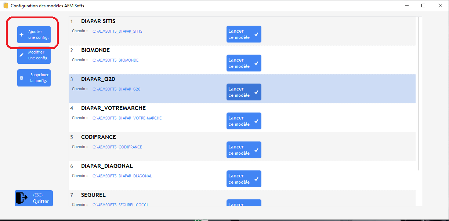Click the plus icon on Ajouter une config.
The image size is (449, 221).
coord(21,35)
